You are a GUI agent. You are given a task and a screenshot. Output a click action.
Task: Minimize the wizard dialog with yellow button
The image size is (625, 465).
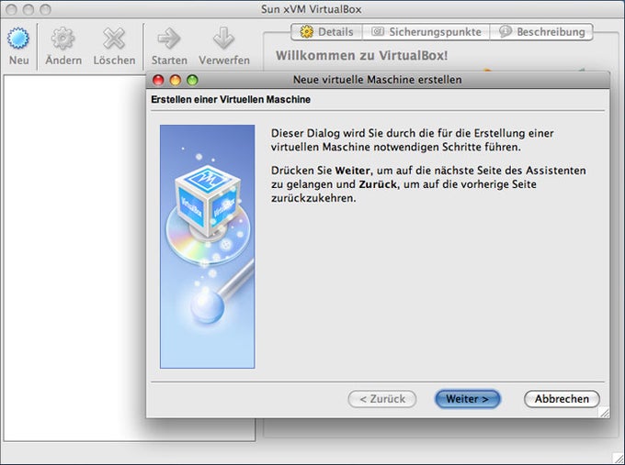click(176, 80)
